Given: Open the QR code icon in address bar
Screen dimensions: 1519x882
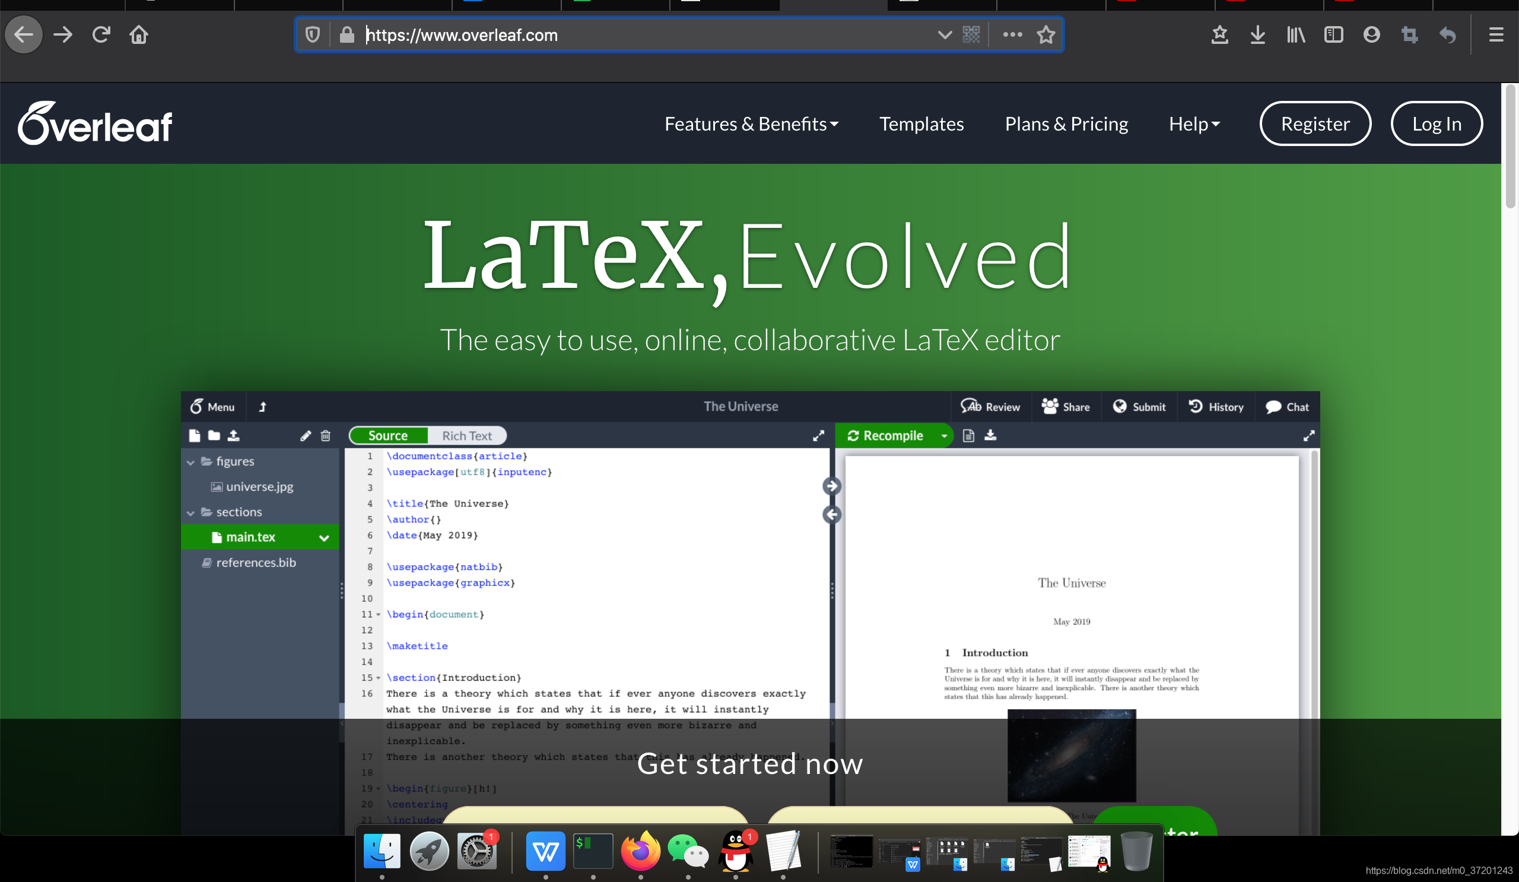Looking at the screenshot, I should pos(971,34).
